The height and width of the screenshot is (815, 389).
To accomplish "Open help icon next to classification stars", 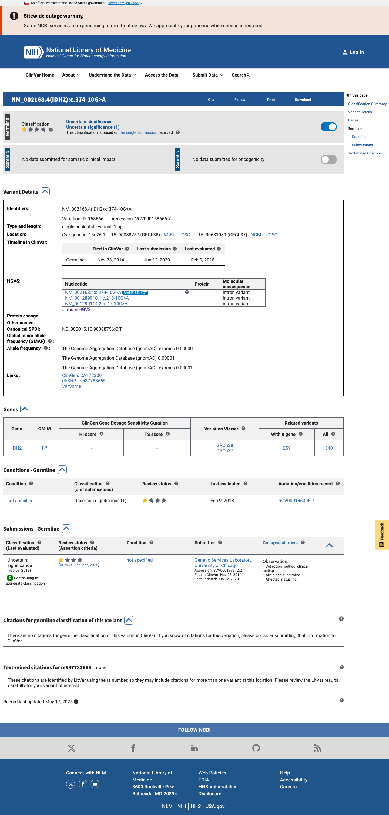I will pos(51,130).
